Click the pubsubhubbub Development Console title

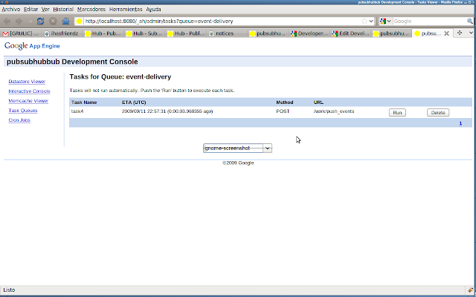72,62
